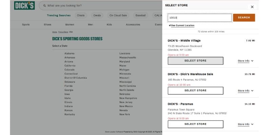Expand Store Info for Dick's Warehouse Sale
This screenshot has height=135, width=269.
(x=246, y=91)
